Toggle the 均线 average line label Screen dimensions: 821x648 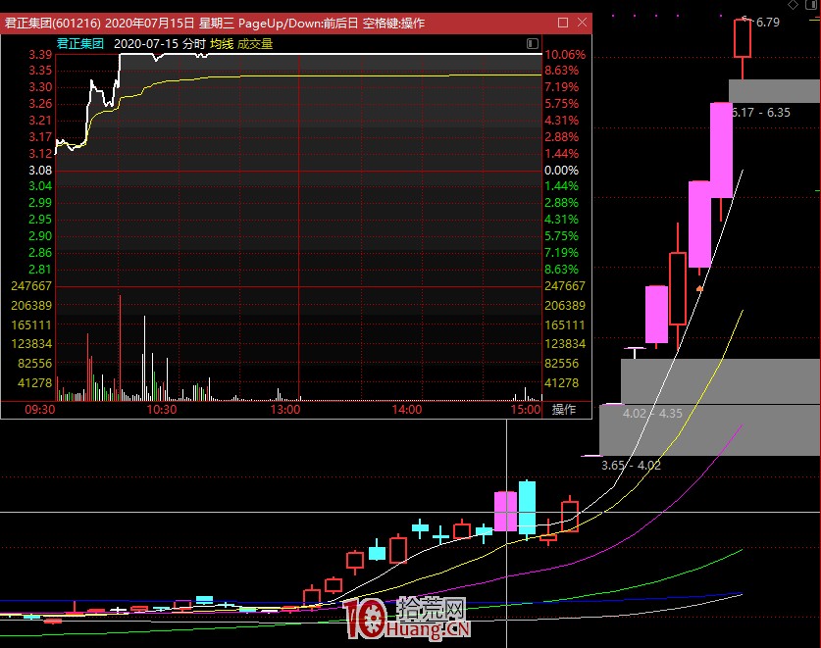(222, 43)
